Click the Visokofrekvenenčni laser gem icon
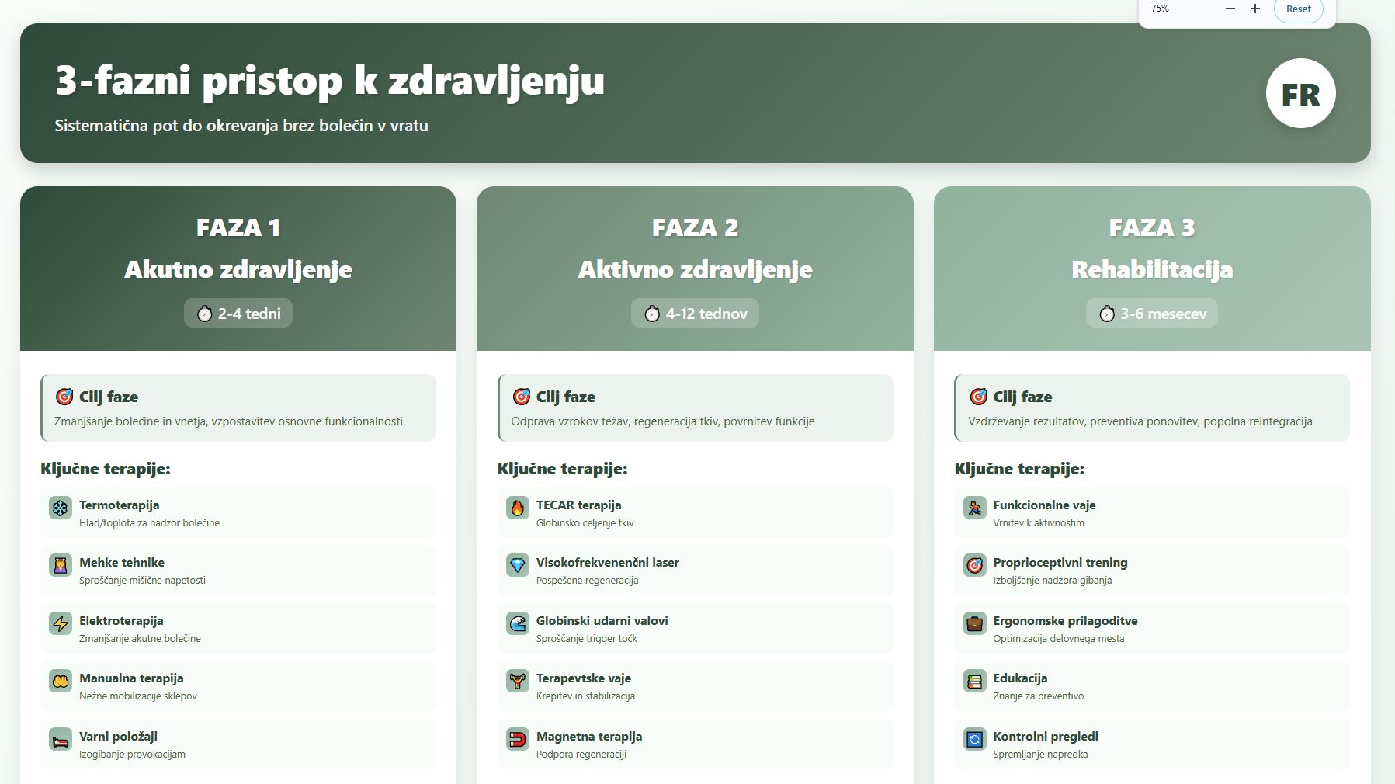1395x784 pixels. coord(518,566)
